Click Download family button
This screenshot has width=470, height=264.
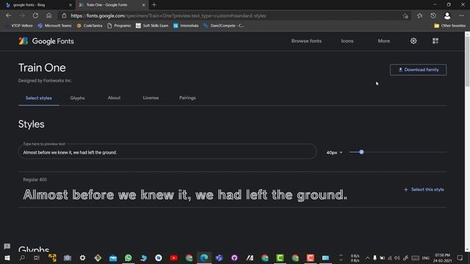tap(418, 70)
